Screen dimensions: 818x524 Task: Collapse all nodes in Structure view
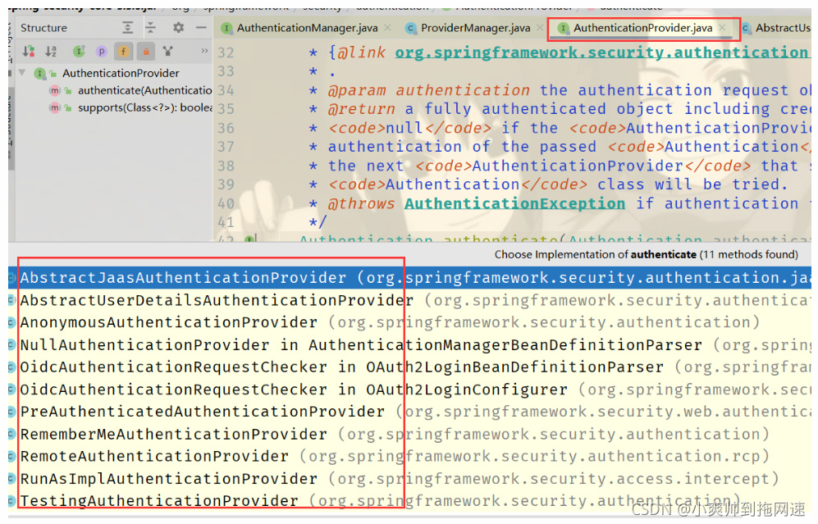coord(151,28)
